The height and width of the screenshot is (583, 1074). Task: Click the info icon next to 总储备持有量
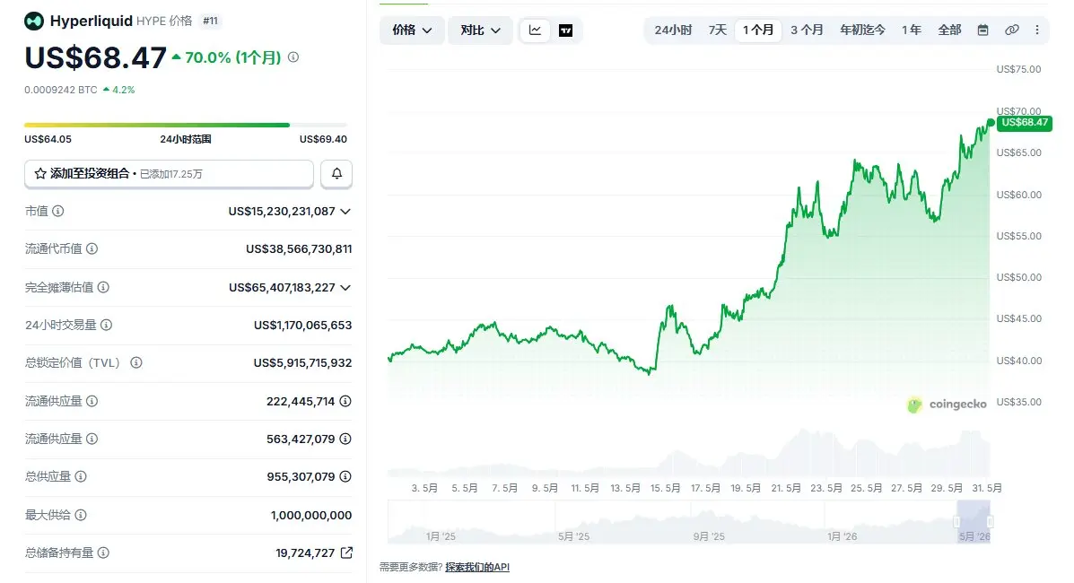click(x=103, y=553)
